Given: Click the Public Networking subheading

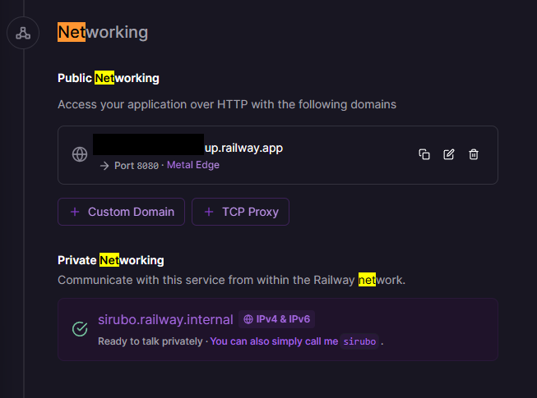Looking at the screenshot, I should [108, 78].
